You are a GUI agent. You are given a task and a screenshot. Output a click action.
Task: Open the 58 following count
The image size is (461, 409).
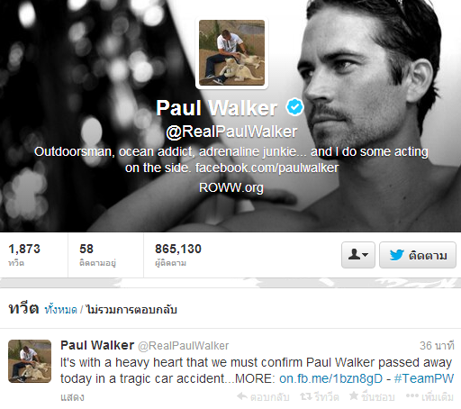(97, 255)
